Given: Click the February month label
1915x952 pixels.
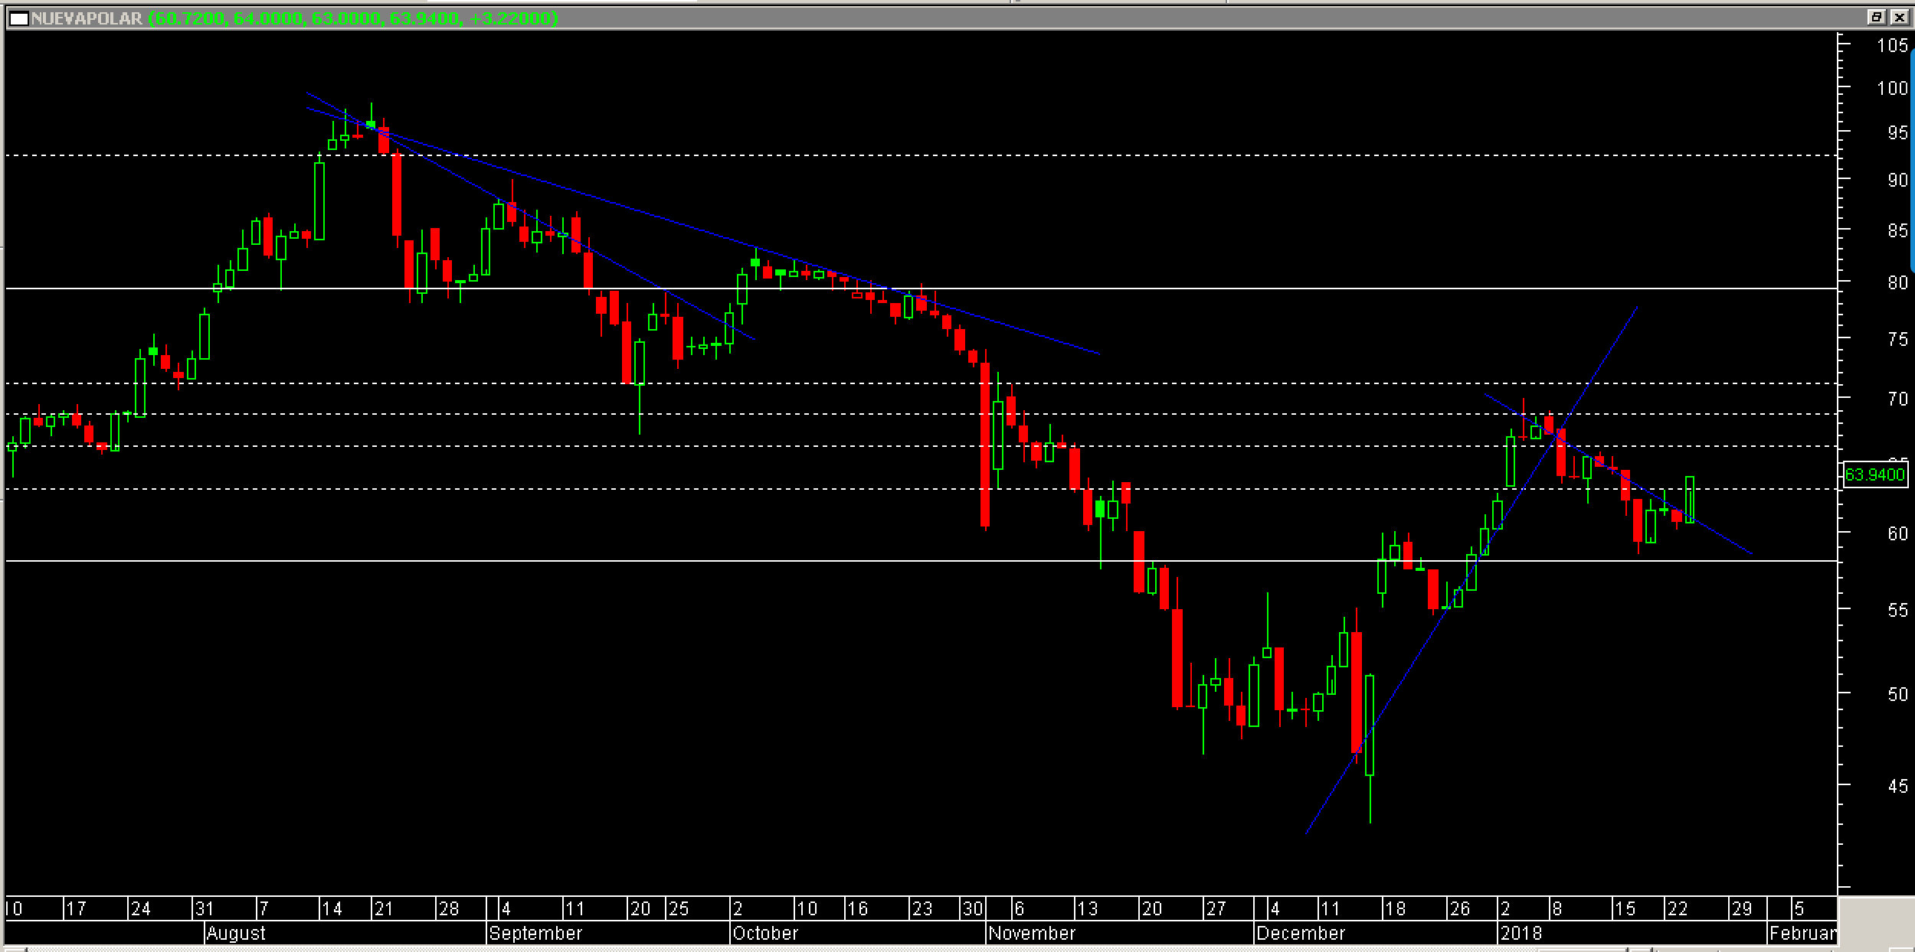Looking at the screenshot, I should 1802,933.
